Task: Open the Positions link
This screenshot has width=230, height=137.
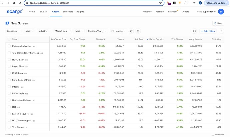Action: click(x=173, y=12)
